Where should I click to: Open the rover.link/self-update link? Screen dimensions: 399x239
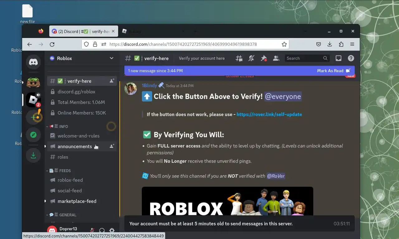coord(269,114)
